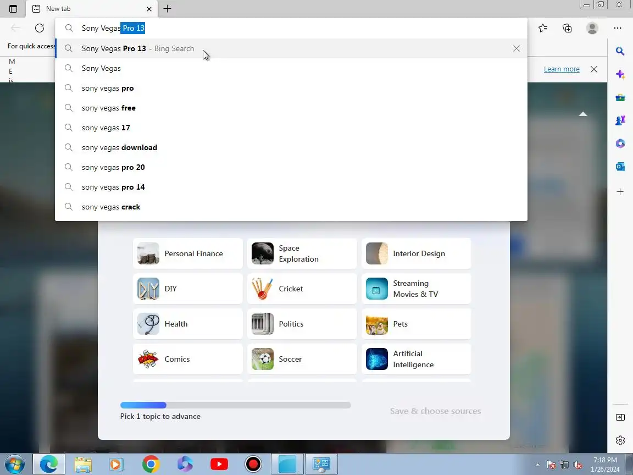Open sidebar Outlook icon
Viewport: 633px width, 475px height.
[x=620, y=167]
